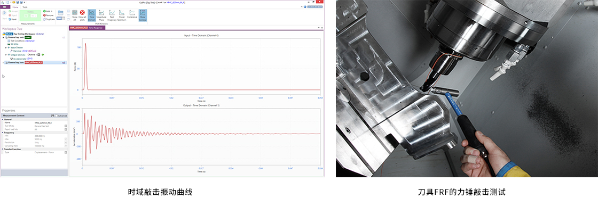Switch to the Tools ribbon tab
Viewport: 598px width, 214px height.
point(25,7)
